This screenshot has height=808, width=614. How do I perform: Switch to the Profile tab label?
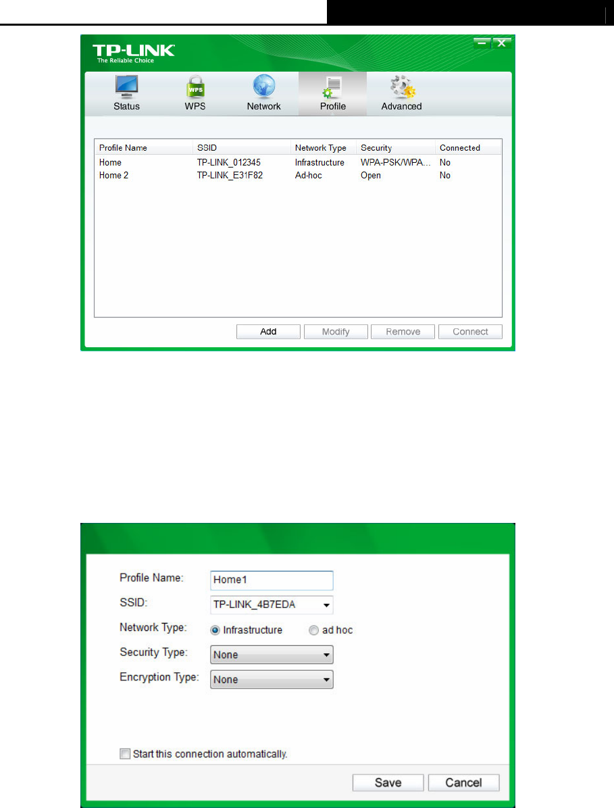click(333, 106)
